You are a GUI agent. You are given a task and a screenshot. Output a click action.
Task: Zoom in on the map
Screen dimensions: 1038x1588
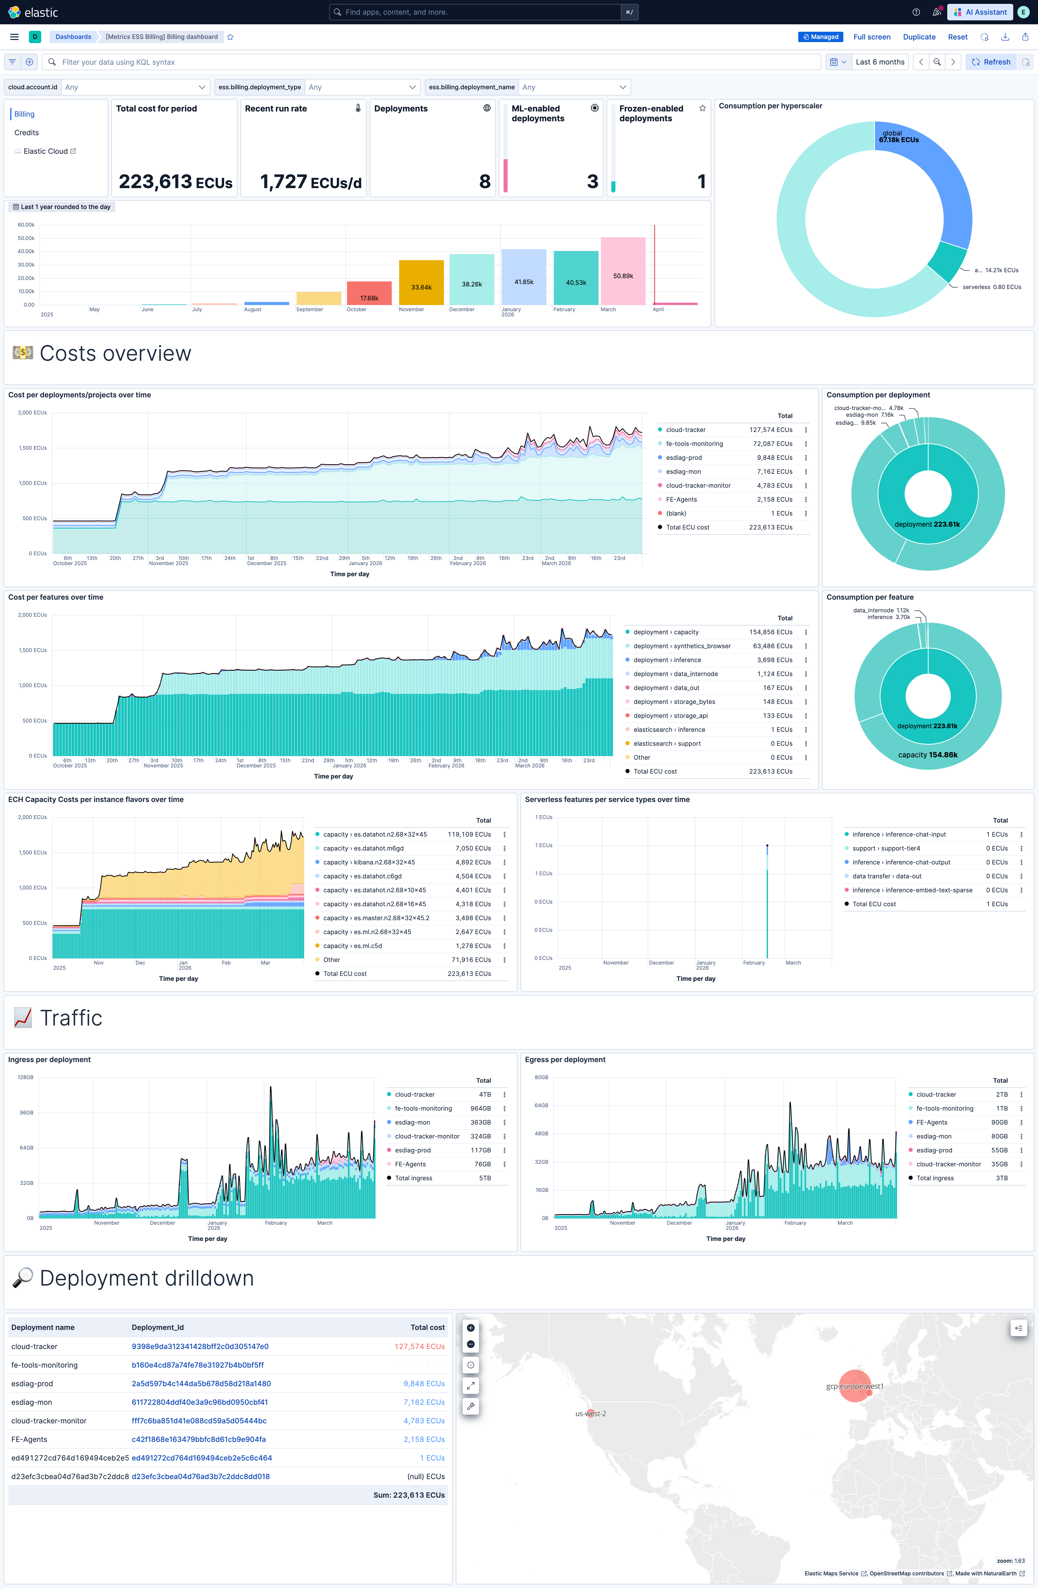tap(471, 1328)
